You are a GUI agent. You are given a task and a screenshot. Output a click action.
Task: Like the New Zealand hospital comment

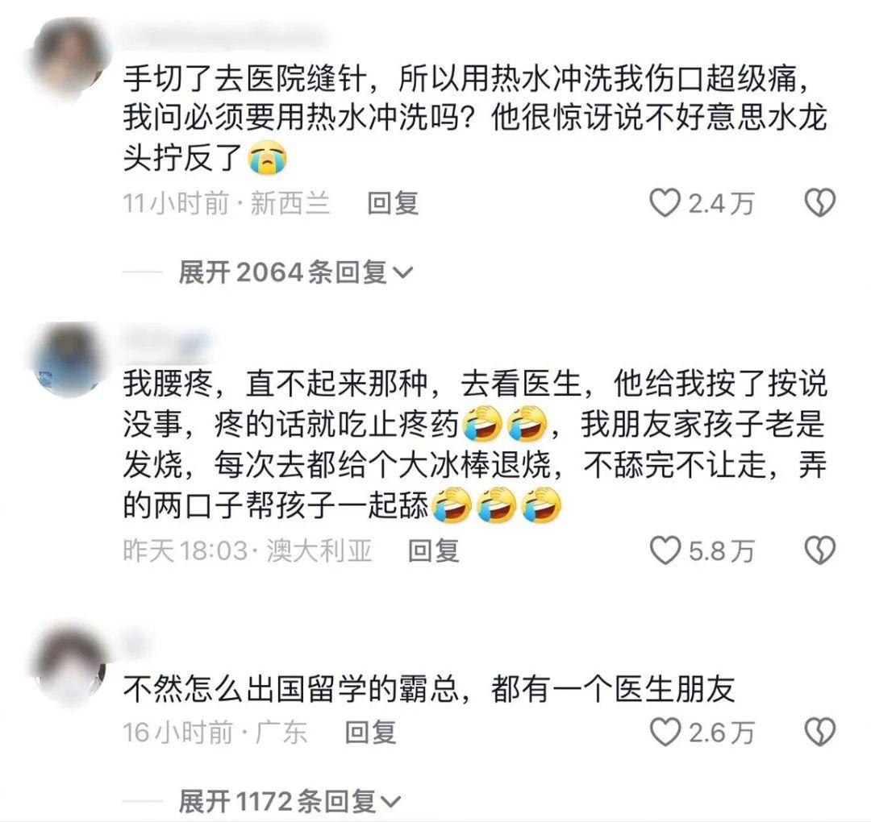tap(665, 202)
